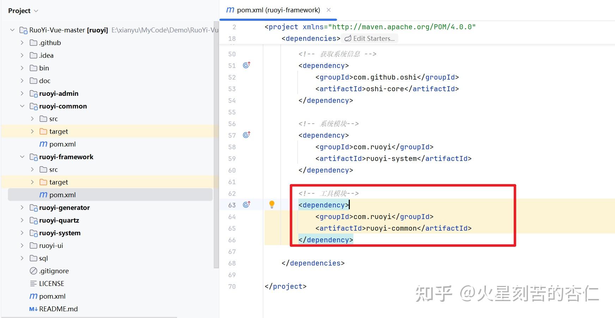This screenshot has height=318, width=615.
Task: Place cursor on ruoyi-common artifactId line
Action: coord(393,228)
